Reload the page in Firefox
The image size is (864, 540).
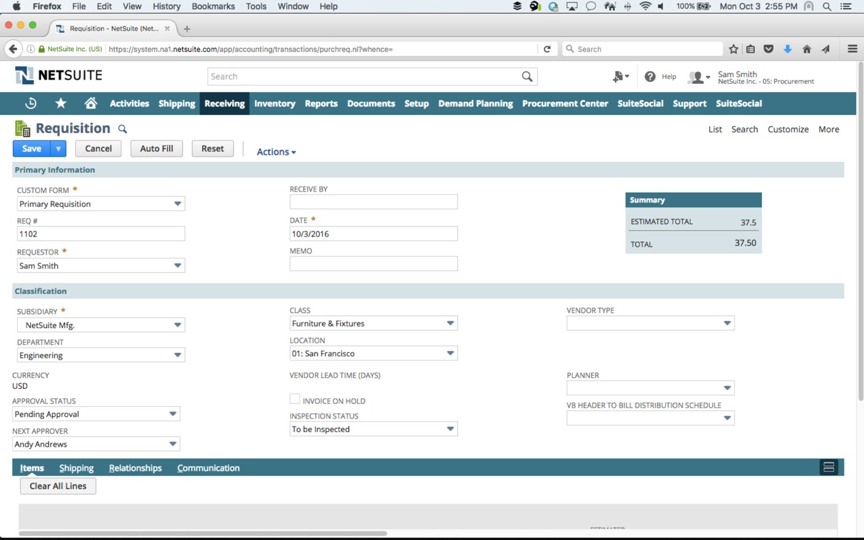click(x=547, y=49)
